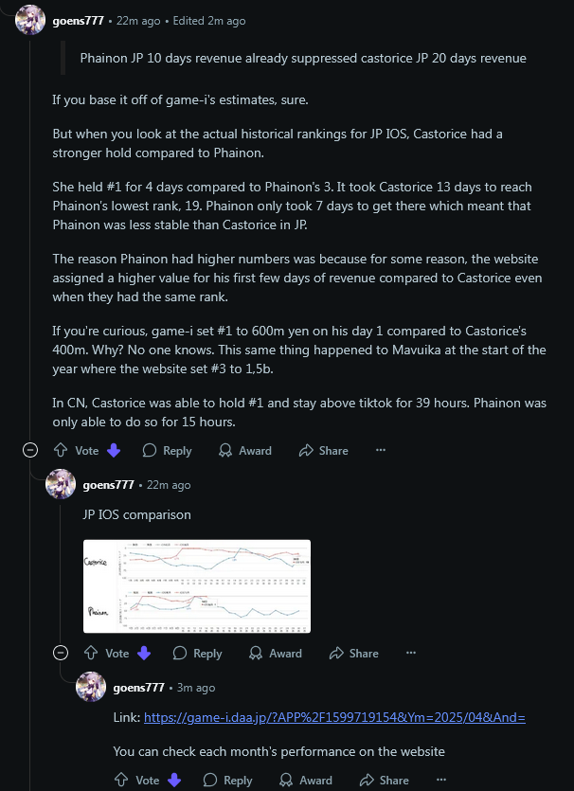The width and height of the screenshot is (574, 791).
Task: Award the JP IOS comparison comment
Action: (x=276, y=654)
